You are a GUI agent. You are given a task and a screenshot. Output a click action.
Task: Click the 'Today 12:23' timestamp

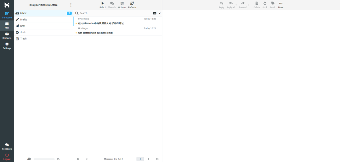[x=150, y=19]
